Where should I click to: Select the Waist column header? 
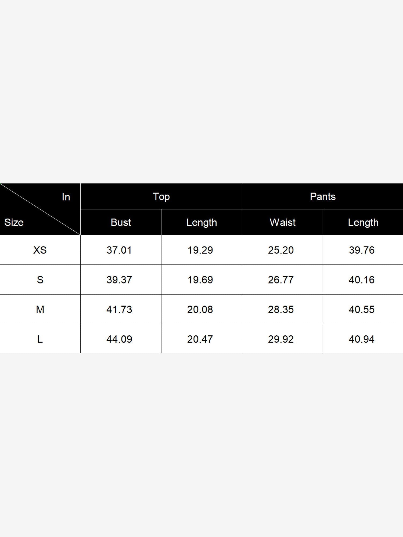282,222
